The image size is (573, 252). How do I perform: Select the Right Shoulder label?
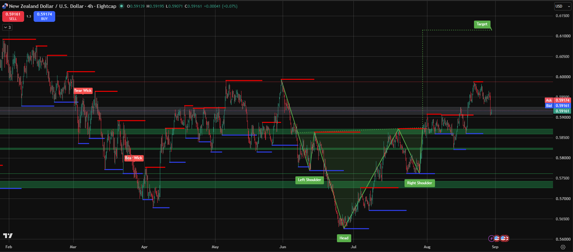(419, 183)
